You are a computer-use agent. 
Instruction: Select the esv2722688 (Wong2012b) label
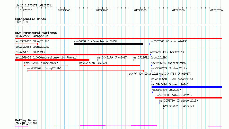pos(32,47)
